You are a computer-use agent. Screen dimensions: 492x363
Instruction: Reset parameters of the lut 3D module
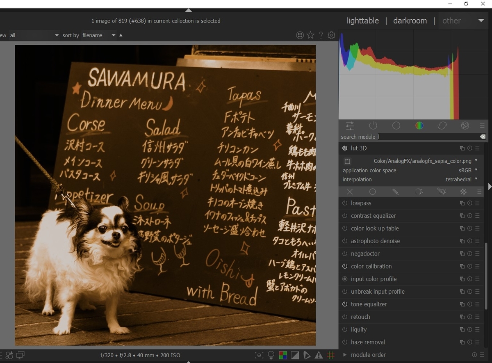(470, 148)
